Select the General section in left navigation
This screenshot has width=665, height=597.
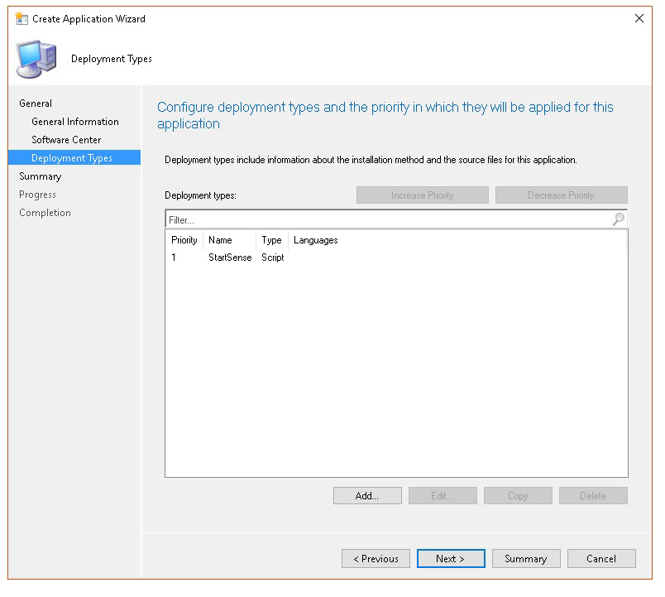[x=36, y=104]
